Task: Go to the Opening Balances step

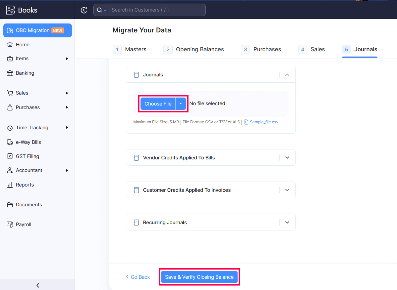Action: 200,49
